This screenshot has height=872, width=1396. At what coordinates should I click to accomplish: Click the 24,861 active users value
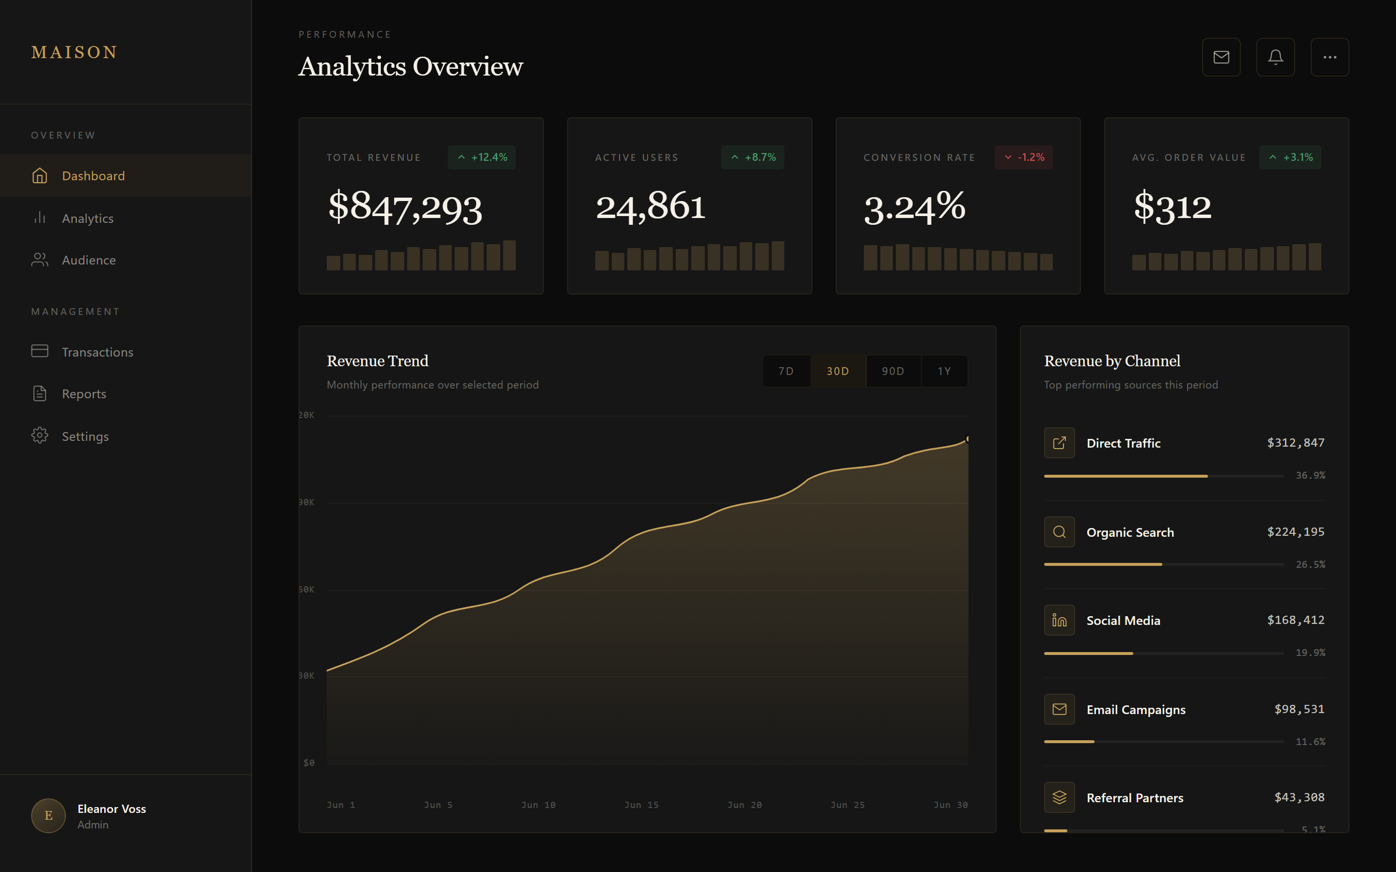click(x=650, y=206)
